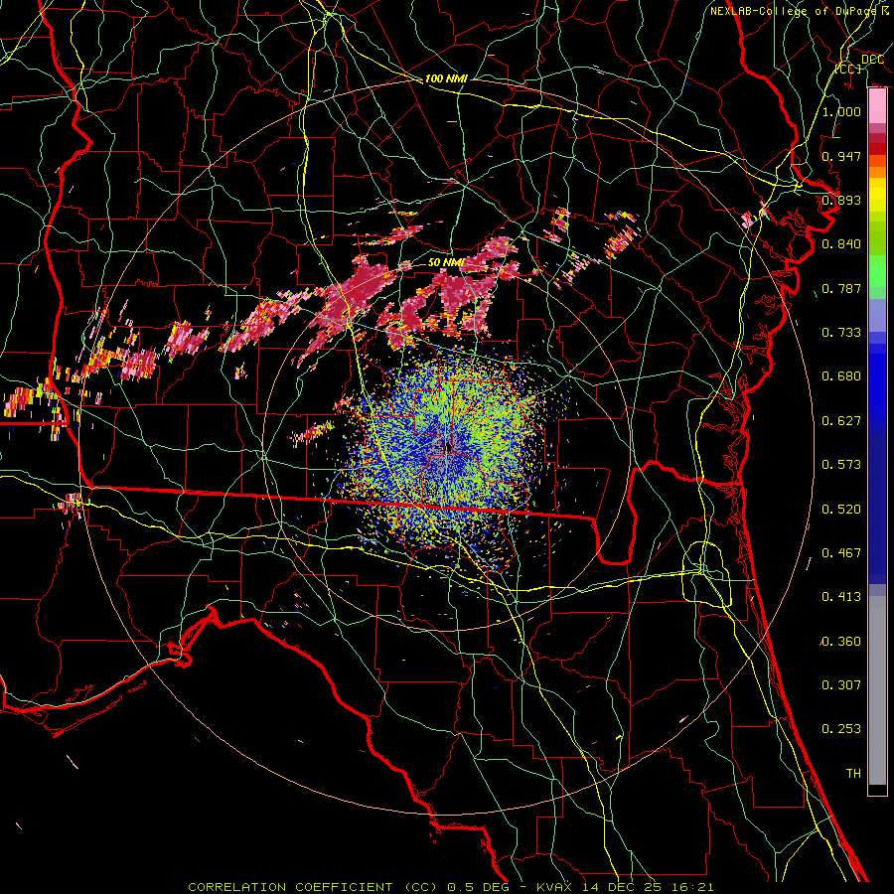
Task: Select the 0.787 scale value
Action: pos(841,288)
